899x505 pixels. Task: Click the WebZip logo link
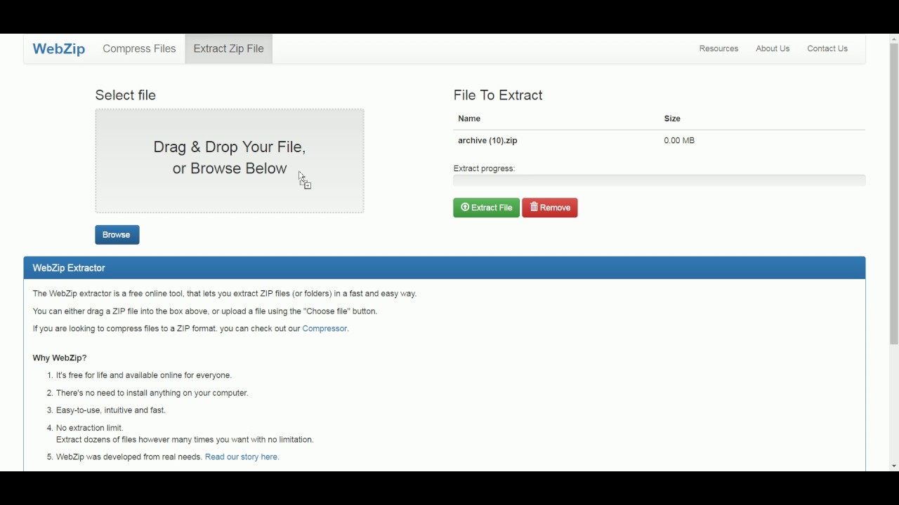(58, 48)
